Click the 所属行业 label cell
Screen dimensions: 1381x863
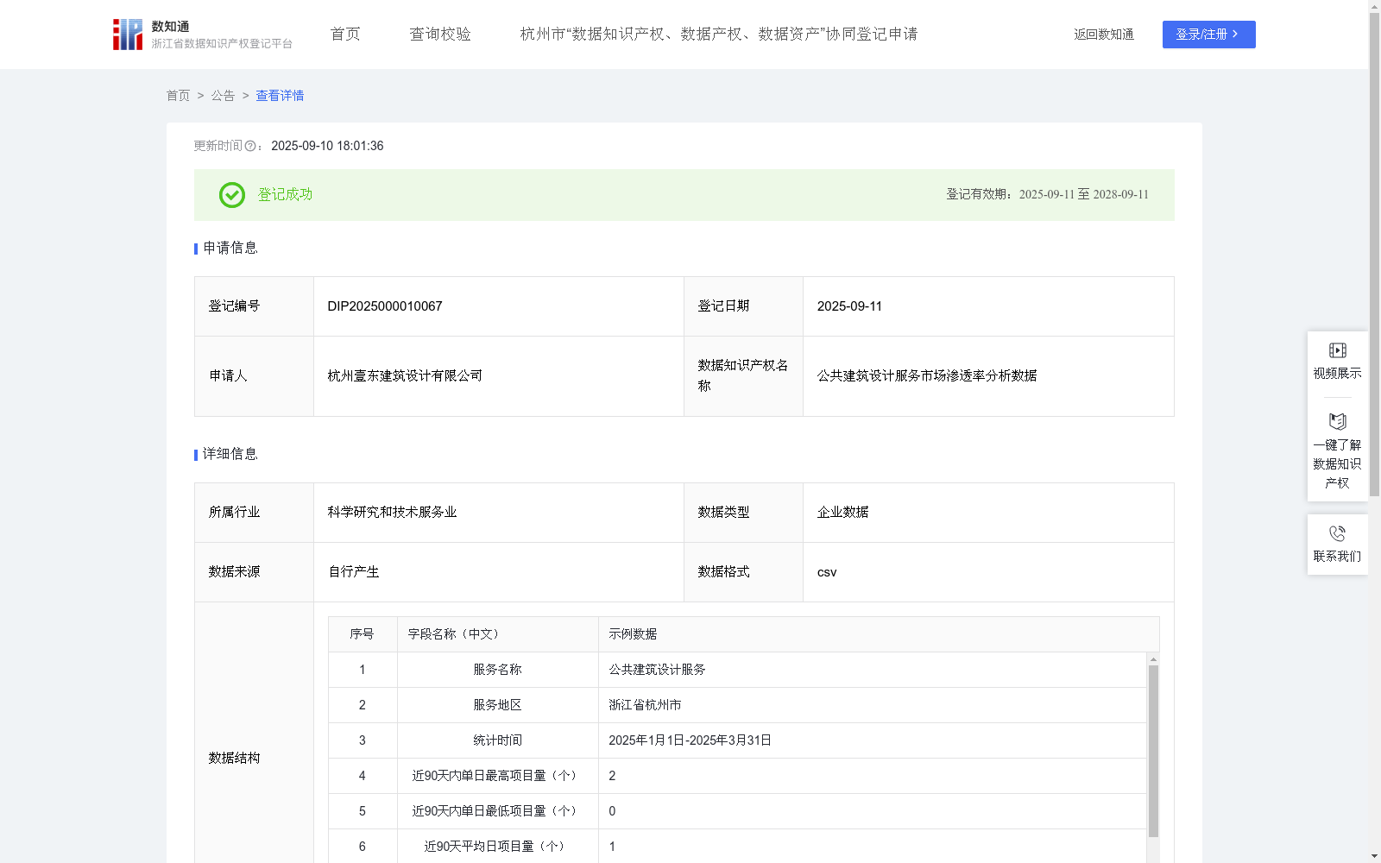(x=254, y=513)
